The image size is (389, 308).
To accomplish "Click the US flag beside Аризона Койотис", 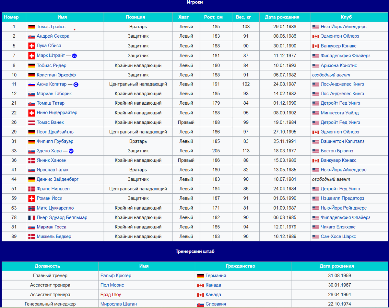I will pos(316,66).
